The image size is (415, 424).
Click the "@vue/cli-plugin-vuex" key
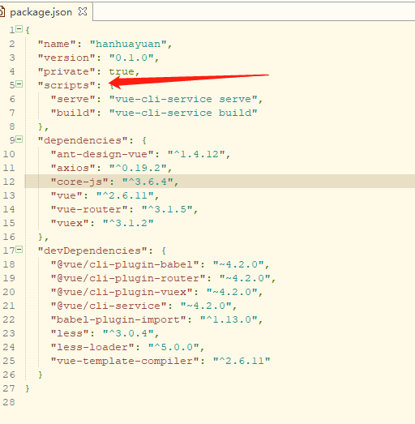click(x=122, y=292)
